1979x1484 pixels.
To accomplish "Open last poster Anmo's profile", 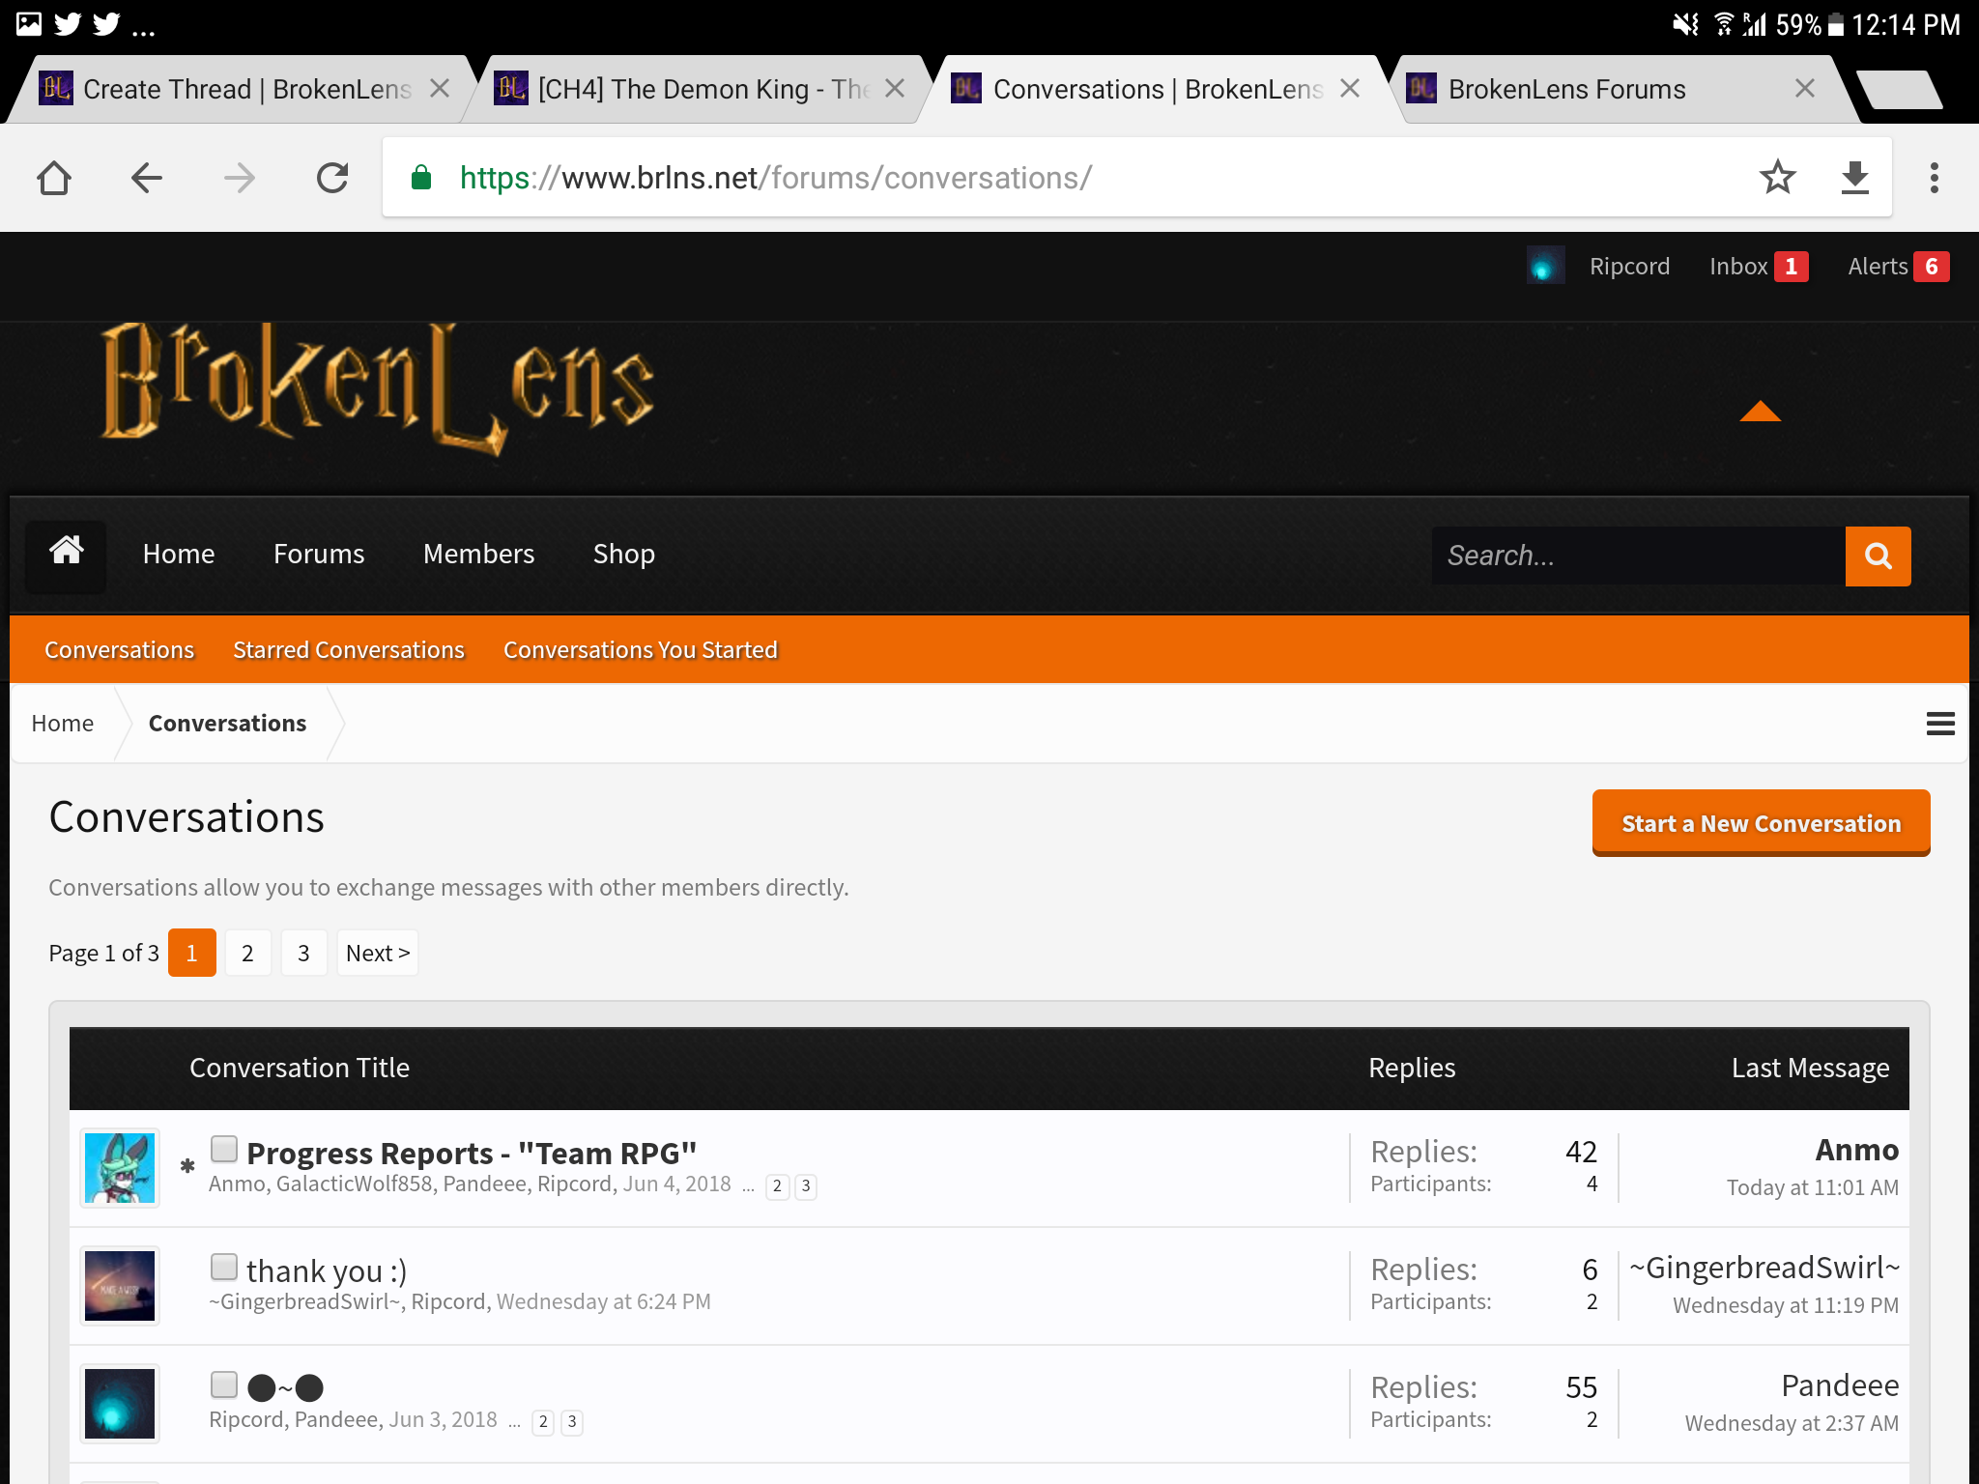I will (x=1856, y=1150).
